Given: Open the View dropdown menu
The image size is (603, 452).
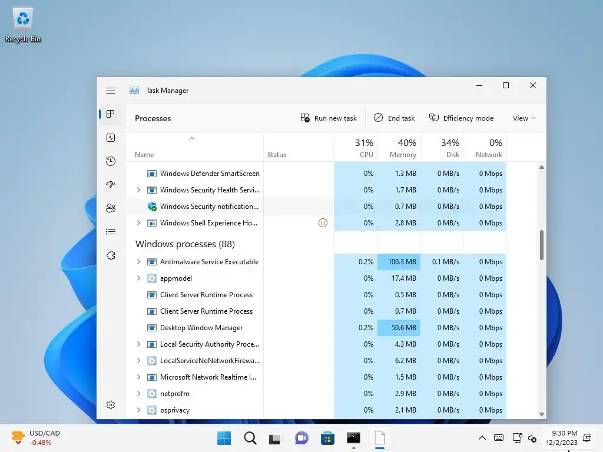Looking at the screenshot, I should tap(524, 118).
